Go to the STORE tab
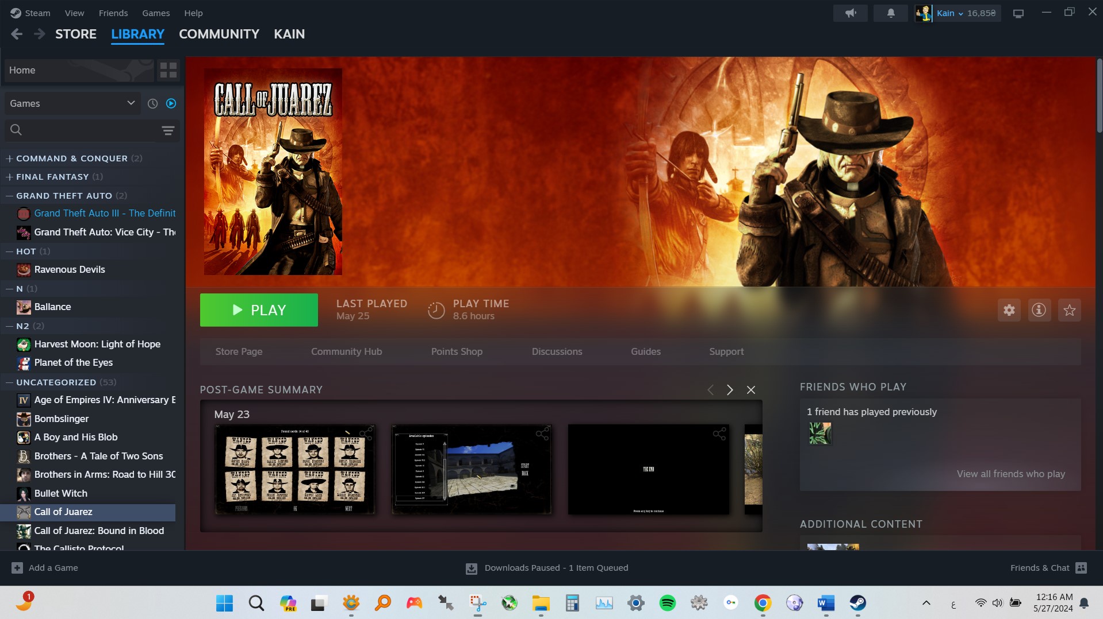 coord(76,34)
